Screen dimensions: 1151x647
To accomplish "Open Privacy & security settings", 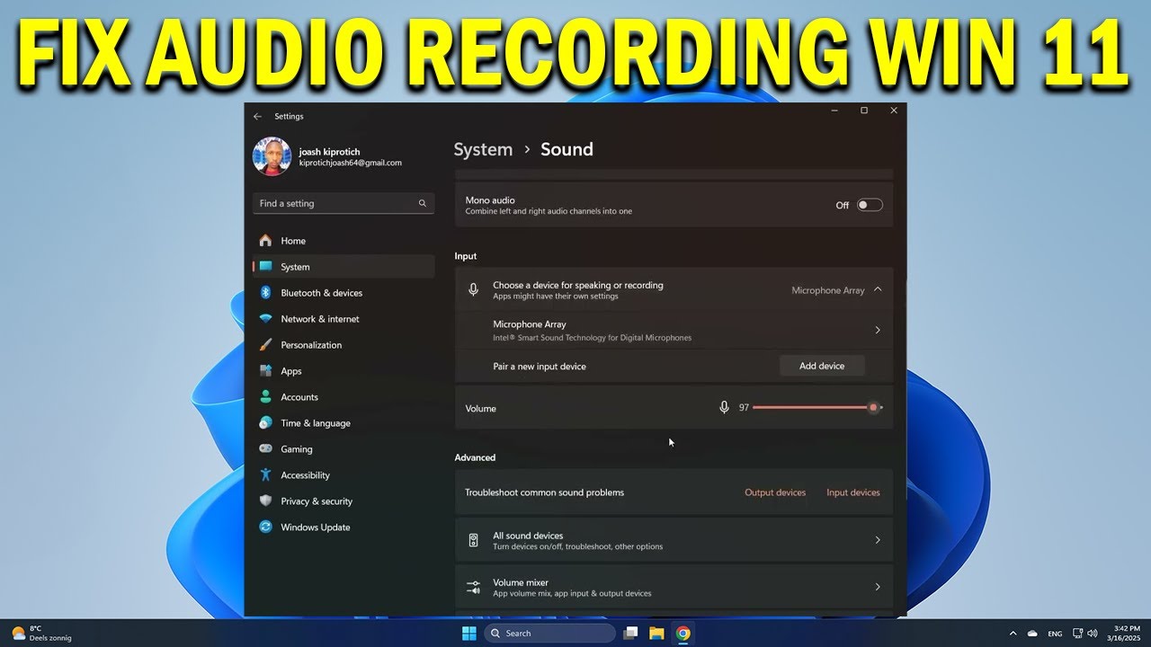I will pyautogui.click(x=344, y=501).
